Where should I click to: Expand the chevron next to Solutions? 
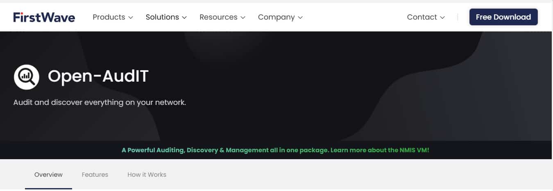(184, 18)
